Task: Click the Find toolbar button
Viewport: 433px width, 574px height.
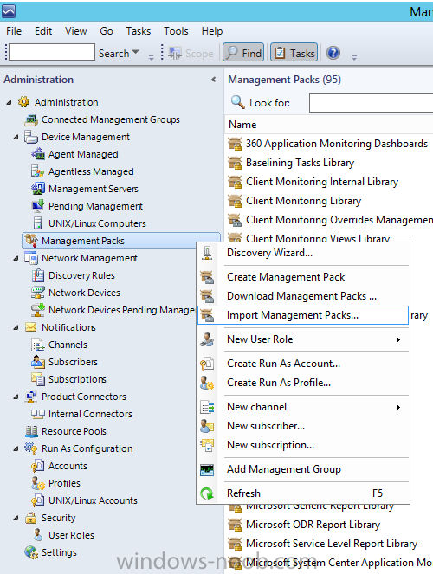Action: 243,53
